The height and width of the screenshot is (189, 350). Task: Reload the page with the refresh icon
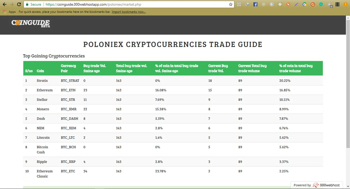(x=19, y=4)
